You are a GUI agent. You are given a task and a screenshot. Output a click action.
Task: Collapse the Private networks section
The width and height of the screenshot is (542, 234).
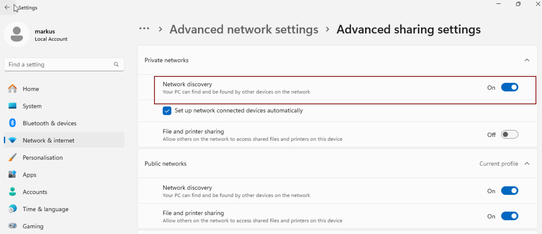click(527, 60)
